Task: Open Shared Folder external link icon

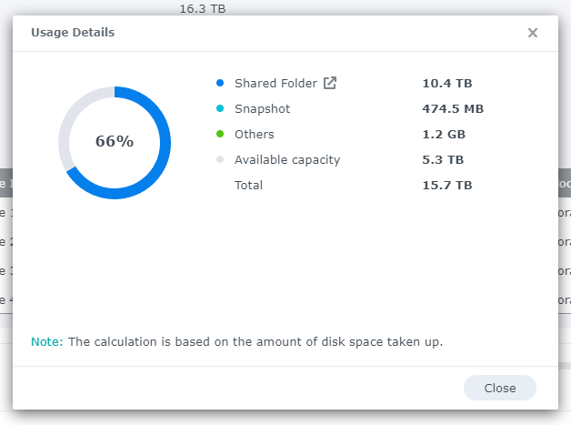Action: point(330,83)
